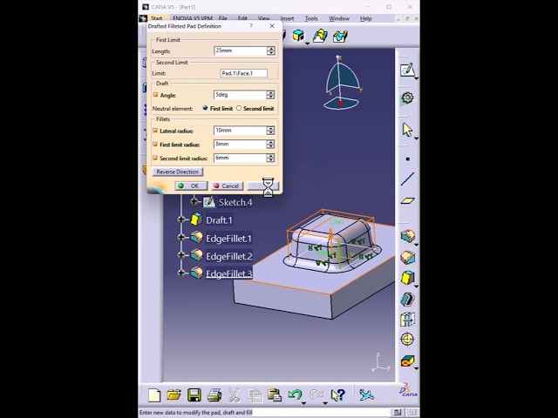Select the Edge Fillet tool
Image resolution: width=558 pixels, height=418 pixels.
[407, 236]
